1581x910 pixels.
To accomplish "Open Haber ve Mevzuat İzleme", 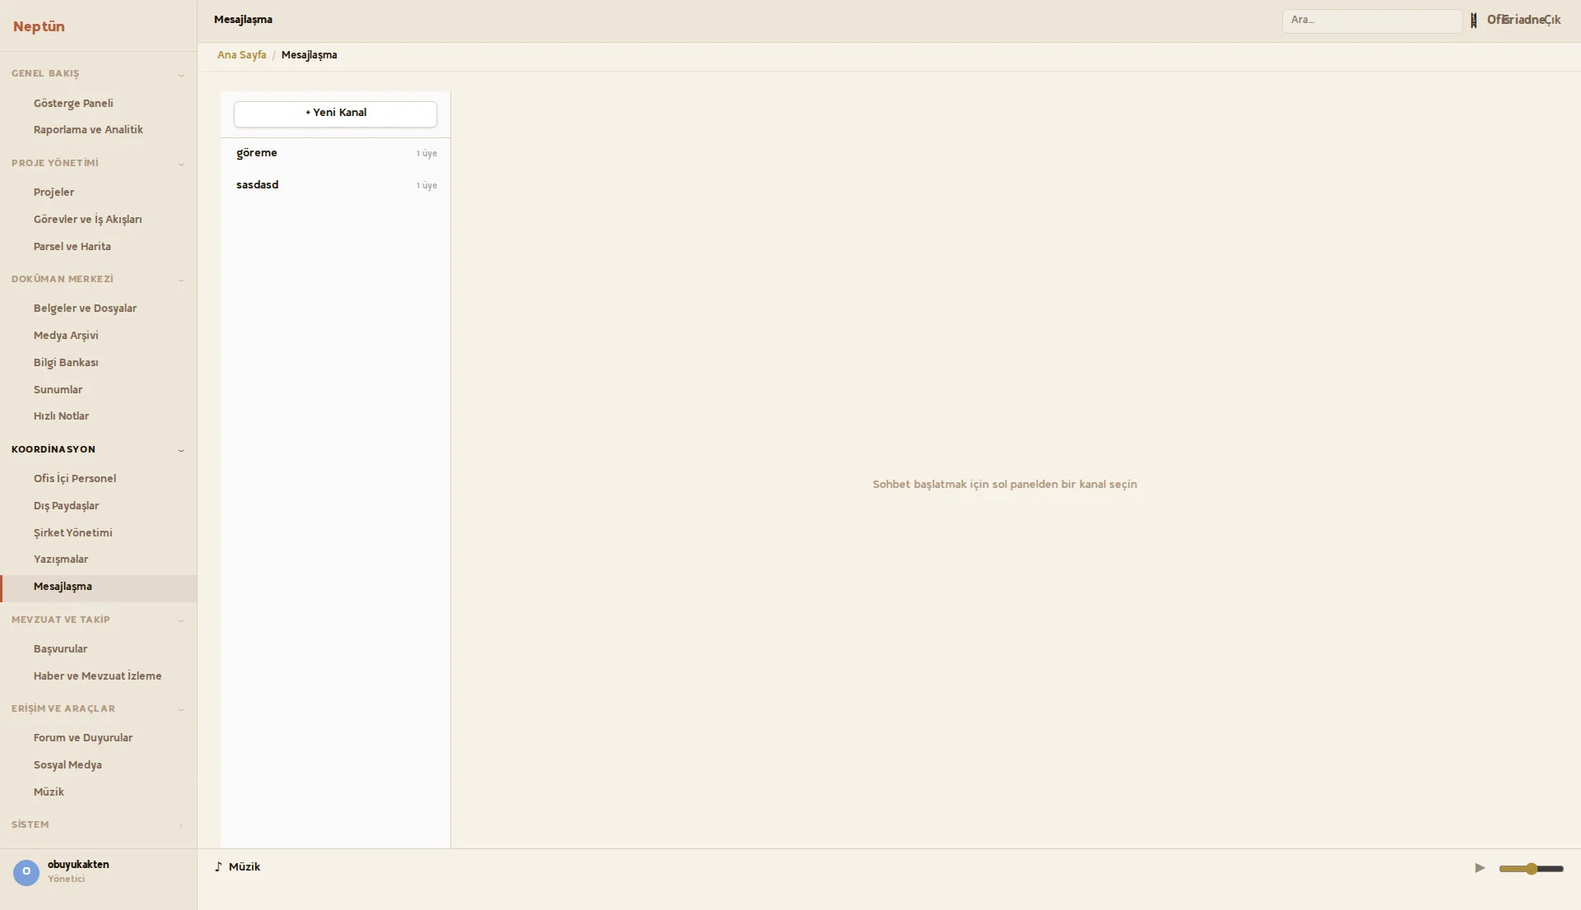I will (99, 676).
